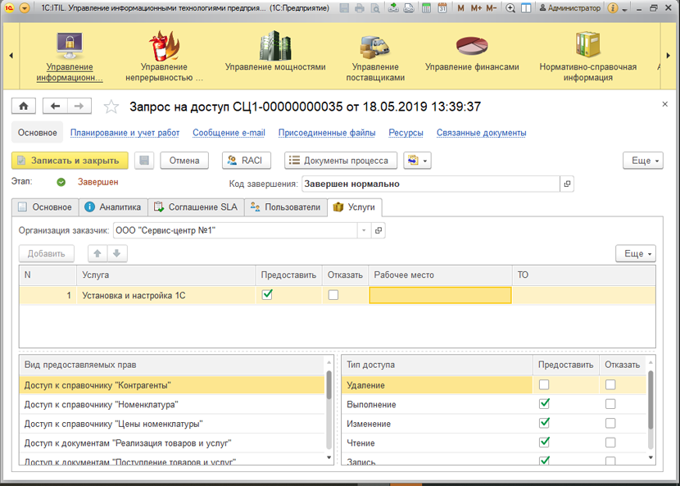Switch to the Соглашение SLA tab

pyautogui.click(x=197, y=207)
